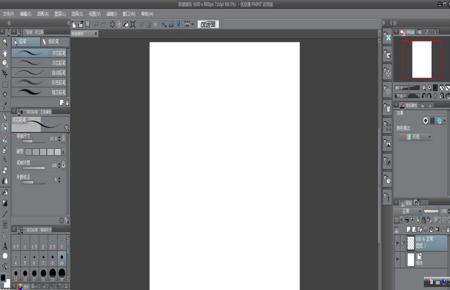Click the undo arrow in toolbar
Image resolution: width=450 pixels, height=290 pixels.
[96, 25]
